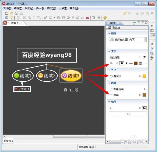Start presentation mode via the monitor icon
The height and width of the screenshot is (152, 157).
click(7, 18)
